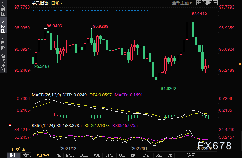Click the MACD(26,12,9) indicator header
Screen dimensions: 242x158
(46, 95)
